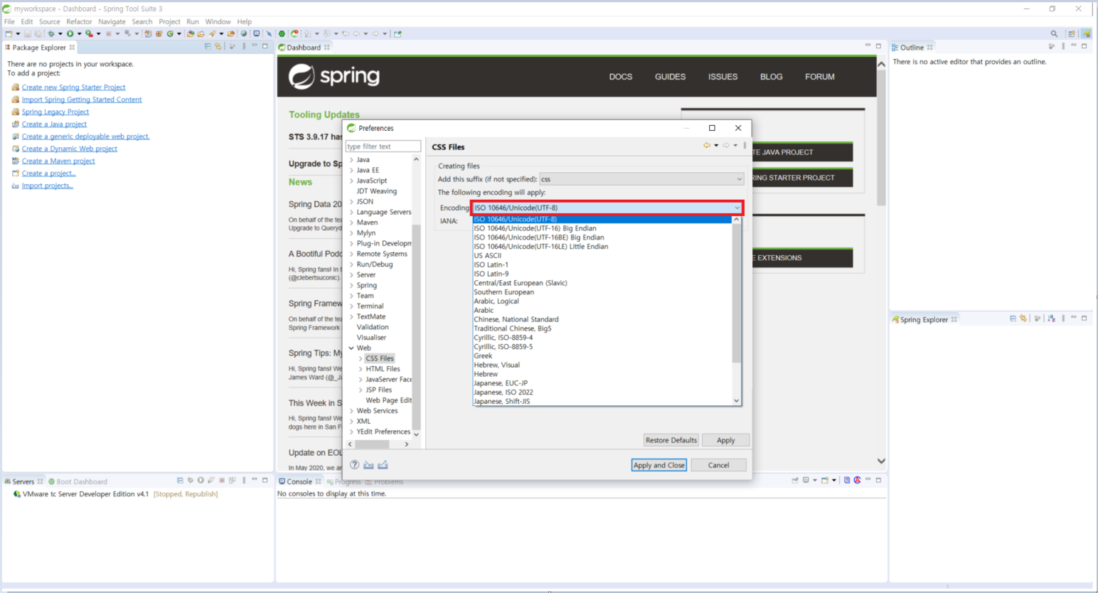1098x593 pixels.
Task: Click the spring logo on Dashboard
Action: point(334,76)
